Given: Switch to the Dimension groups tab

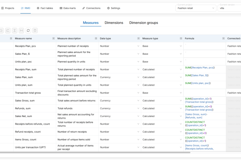Looking at the screenshot, I should tap(144, 23).
